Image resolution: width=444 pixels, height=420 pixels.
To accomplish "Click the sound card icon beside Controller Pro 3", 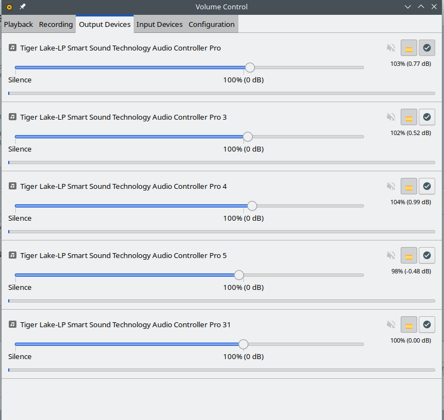I will (13, 116).
